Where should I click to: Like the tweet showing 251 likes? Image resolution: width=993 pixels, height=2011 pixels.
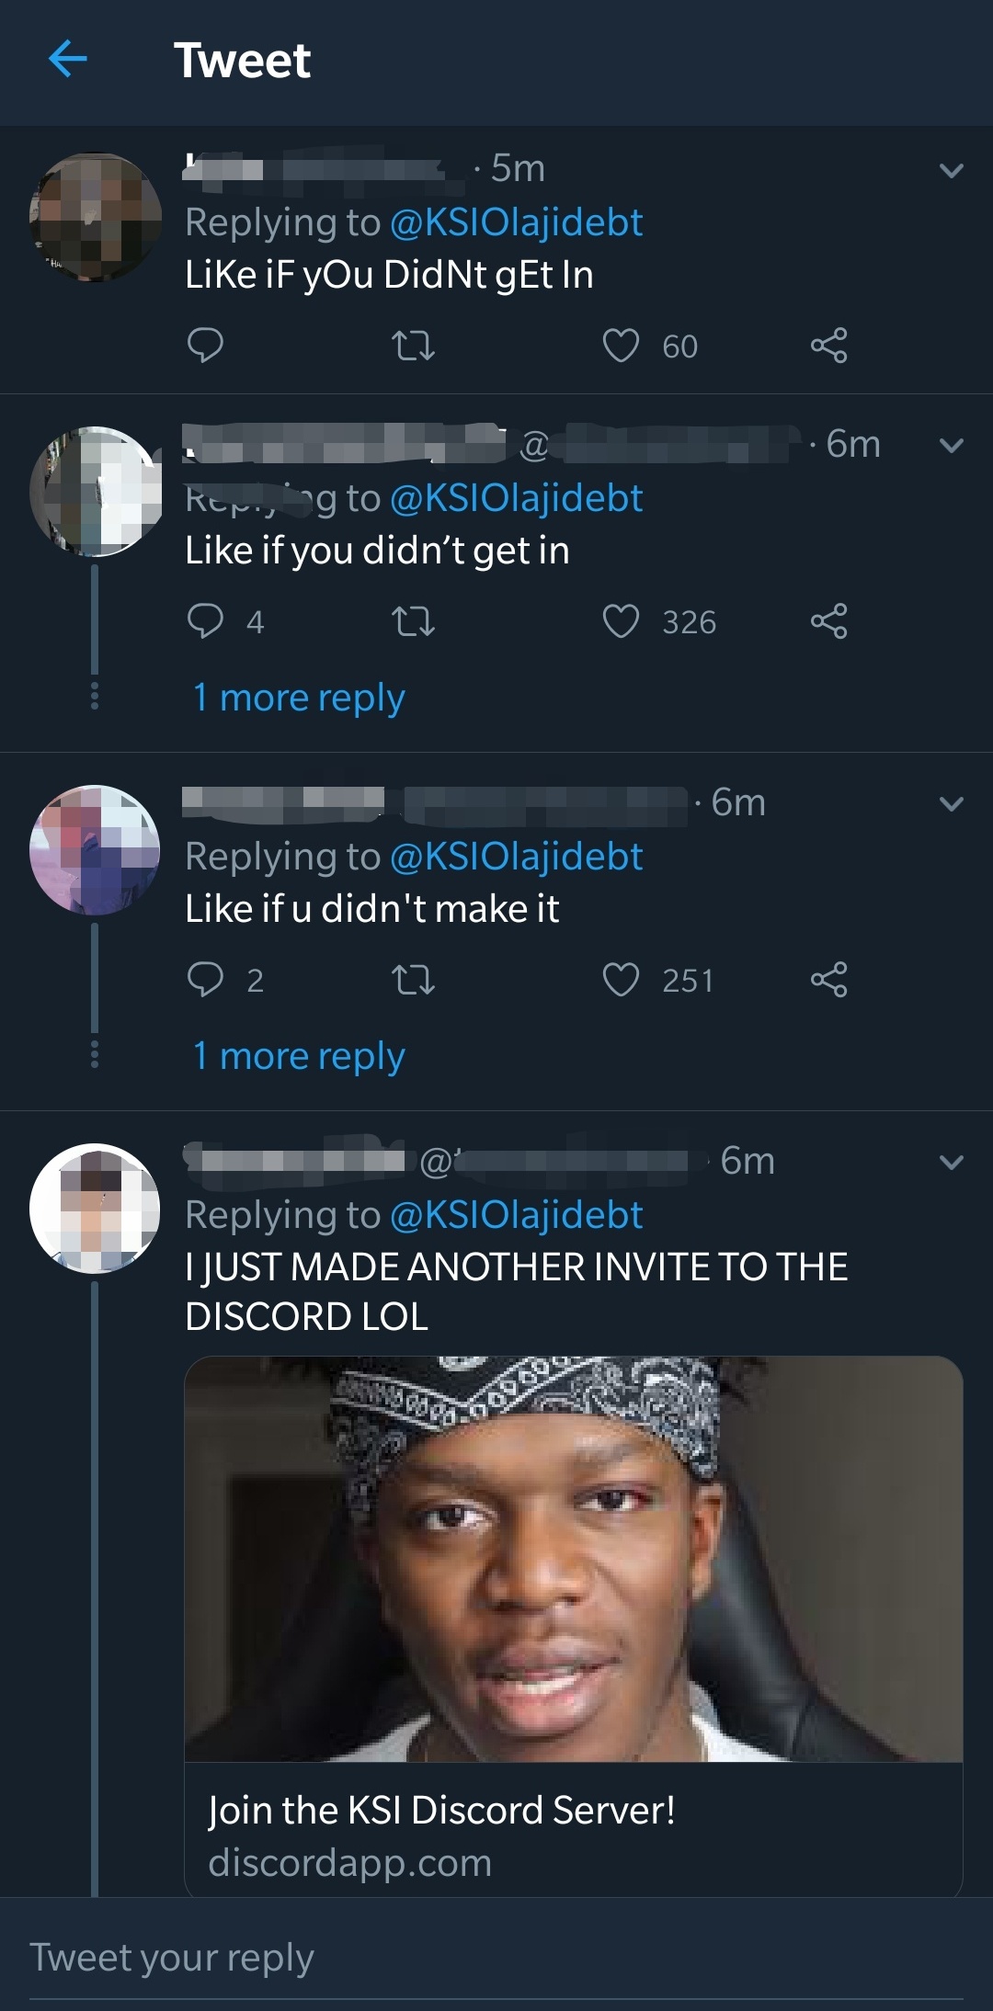pyautogui.click(x=621, y=980)
